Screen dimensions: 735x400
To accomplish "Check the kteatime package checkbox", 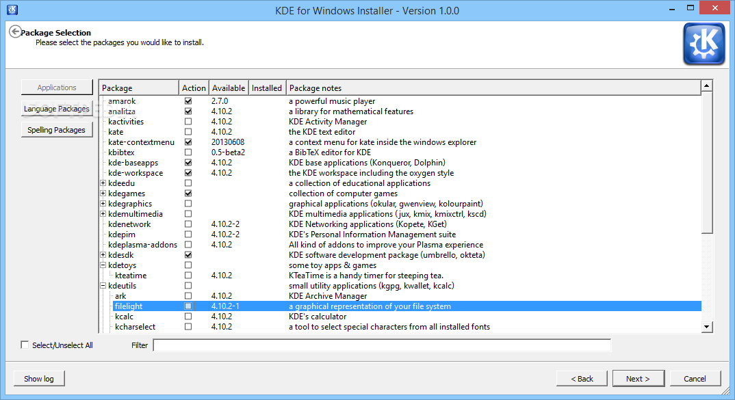I will (x=188, y=276).
